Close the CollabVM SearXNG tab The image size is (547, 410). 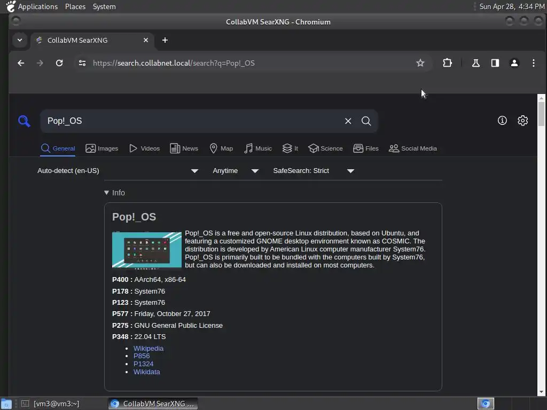pos(146,40)
